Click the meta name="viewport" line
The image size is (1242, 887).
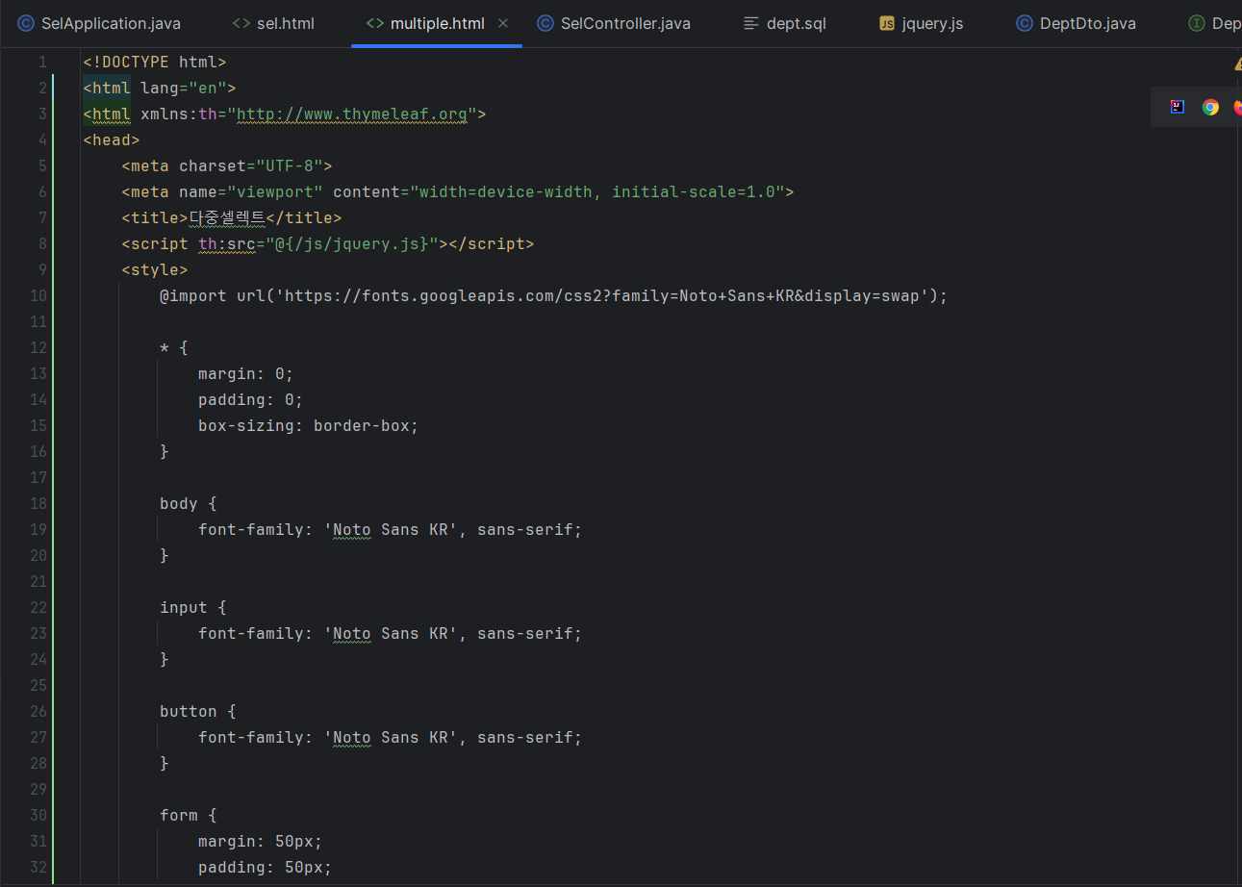pos(458,192)
